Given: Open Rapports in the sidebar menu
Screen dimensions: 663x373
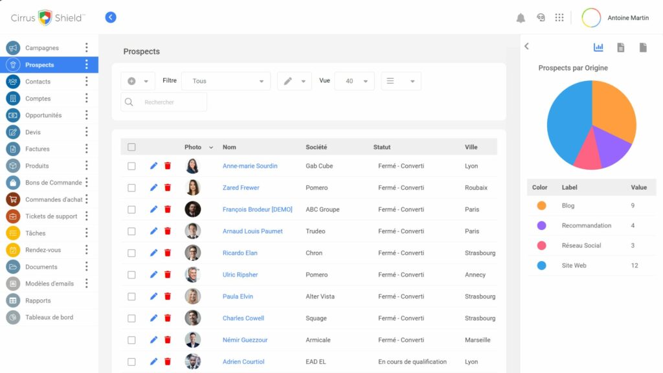Looking at the screenshot, I should point(38,300).
